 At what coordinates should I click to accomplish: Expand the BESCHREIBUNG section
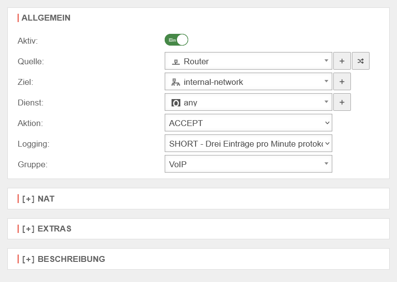[63, 259]
